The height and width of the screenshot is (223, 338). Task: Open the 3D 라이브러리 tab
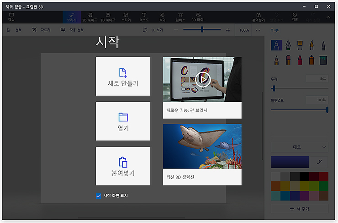click(199, 17)
